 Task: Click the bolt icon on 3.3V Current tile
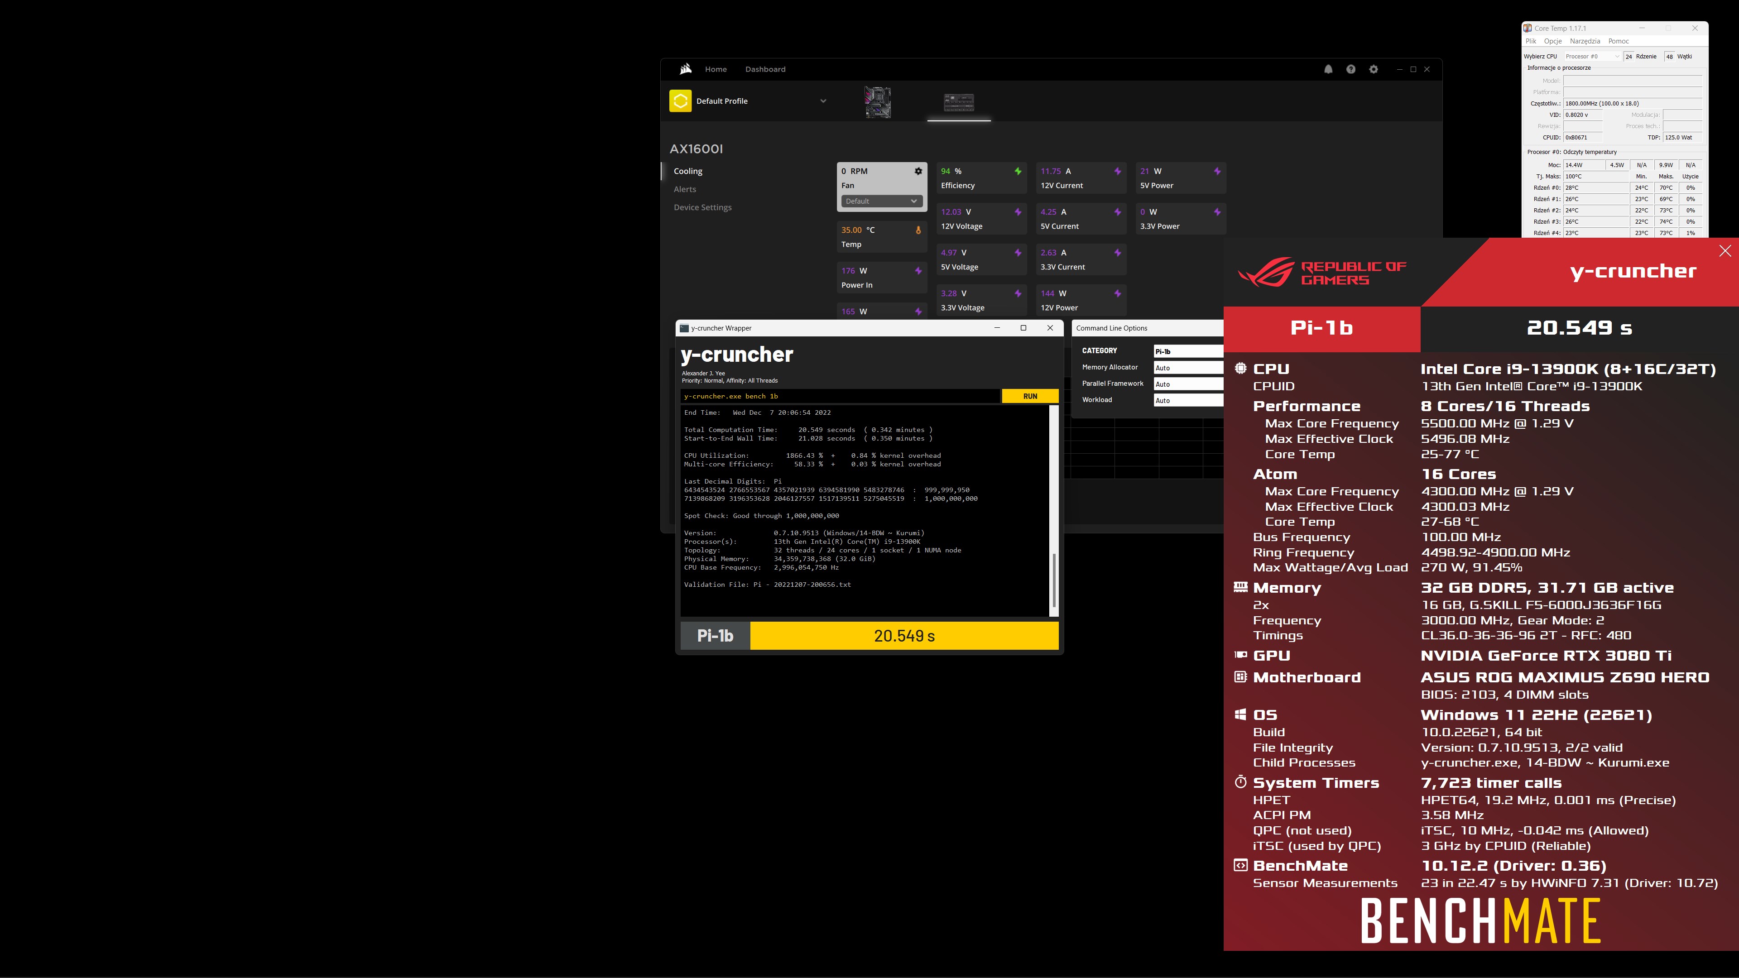click(x=1117, y=253)
